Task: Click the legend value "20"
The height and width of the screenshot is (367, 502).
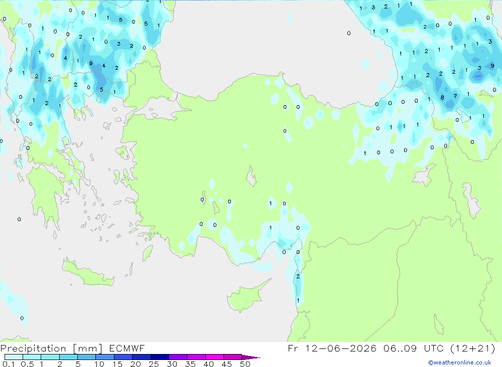Action: coord(136,364)
